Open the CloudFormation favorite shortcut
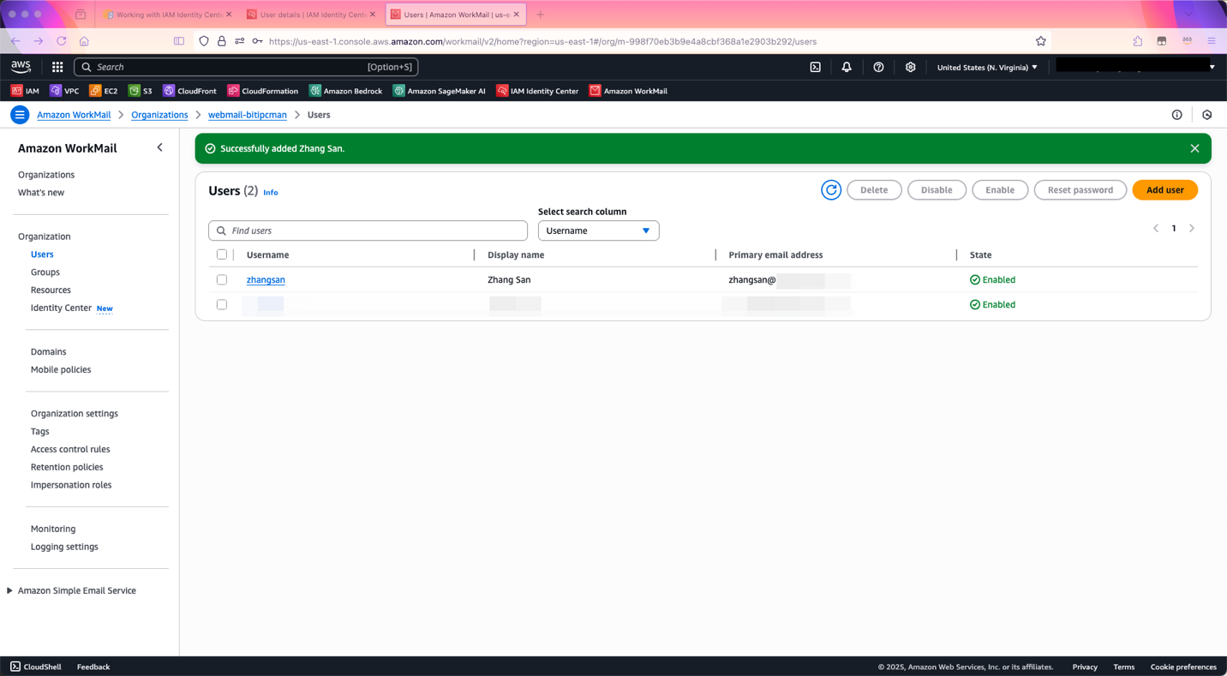Image resolution: width=1227 pixels, height=676 pixels. tap(262, 91)
